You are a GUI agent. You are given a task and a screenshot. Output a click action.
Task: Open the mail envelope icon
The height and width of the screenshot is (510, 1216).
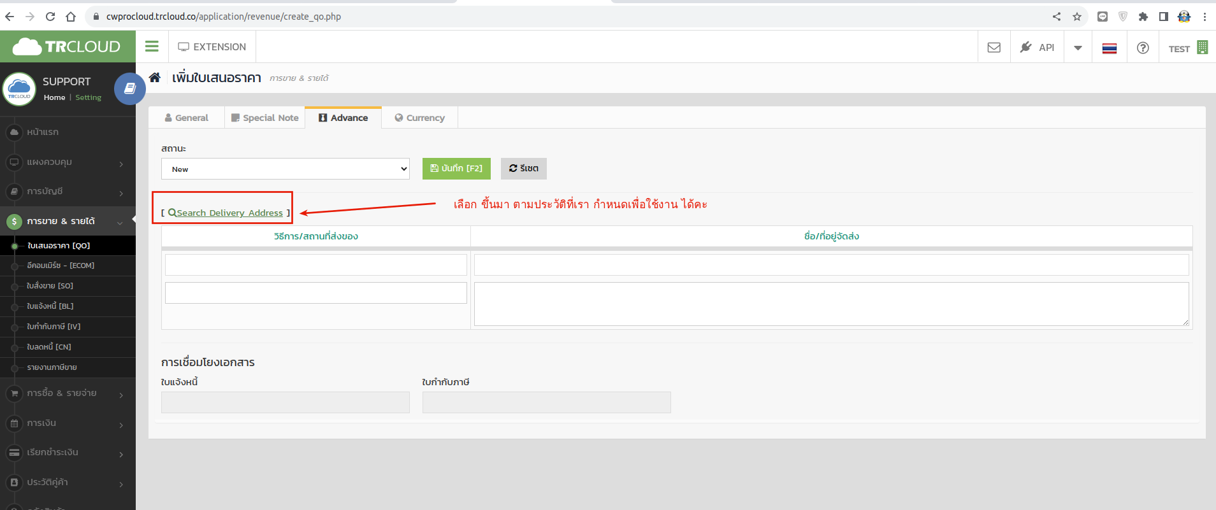click(994, 48)
